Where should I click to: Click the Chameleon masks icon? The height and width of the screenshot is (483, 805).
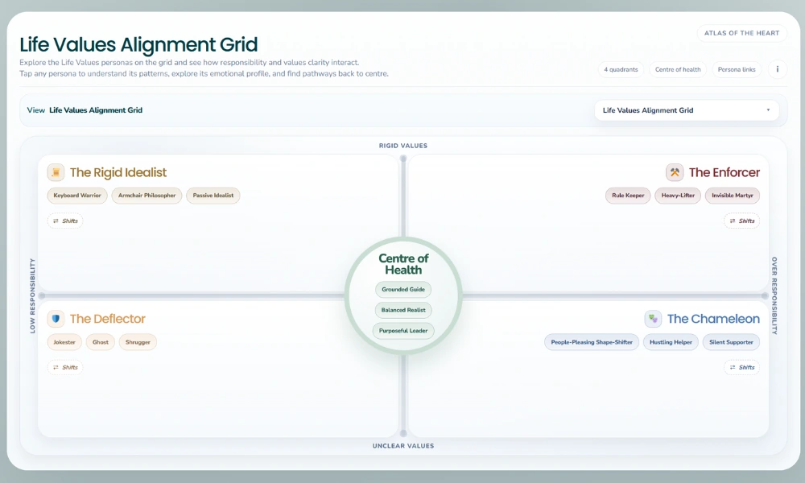point(653,319)
